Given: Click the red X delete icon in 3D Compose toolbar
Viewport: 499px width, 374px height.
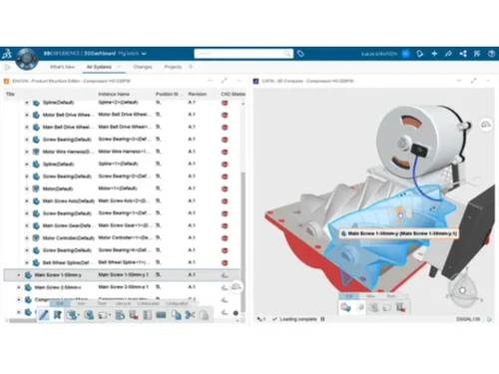Looking at the screenshot, I should click(400, 307).
